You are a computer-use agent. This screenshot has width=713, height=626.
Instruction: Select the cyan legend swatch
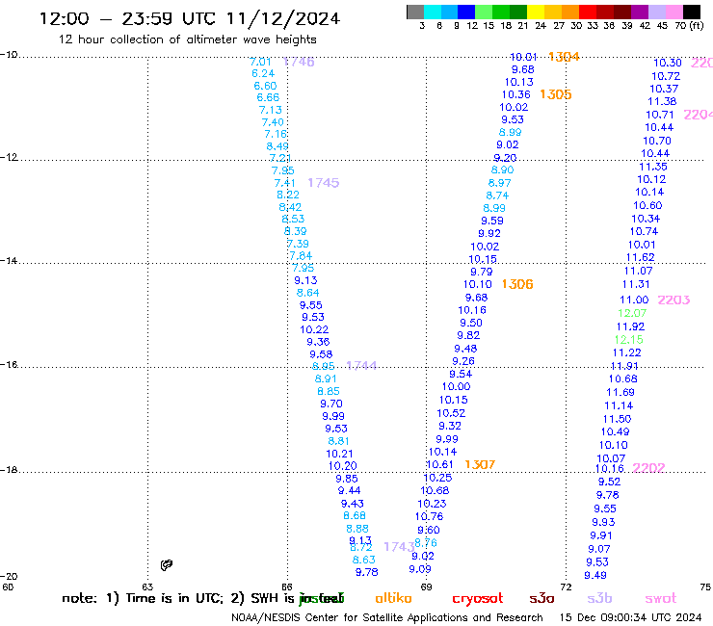[432, 12]
